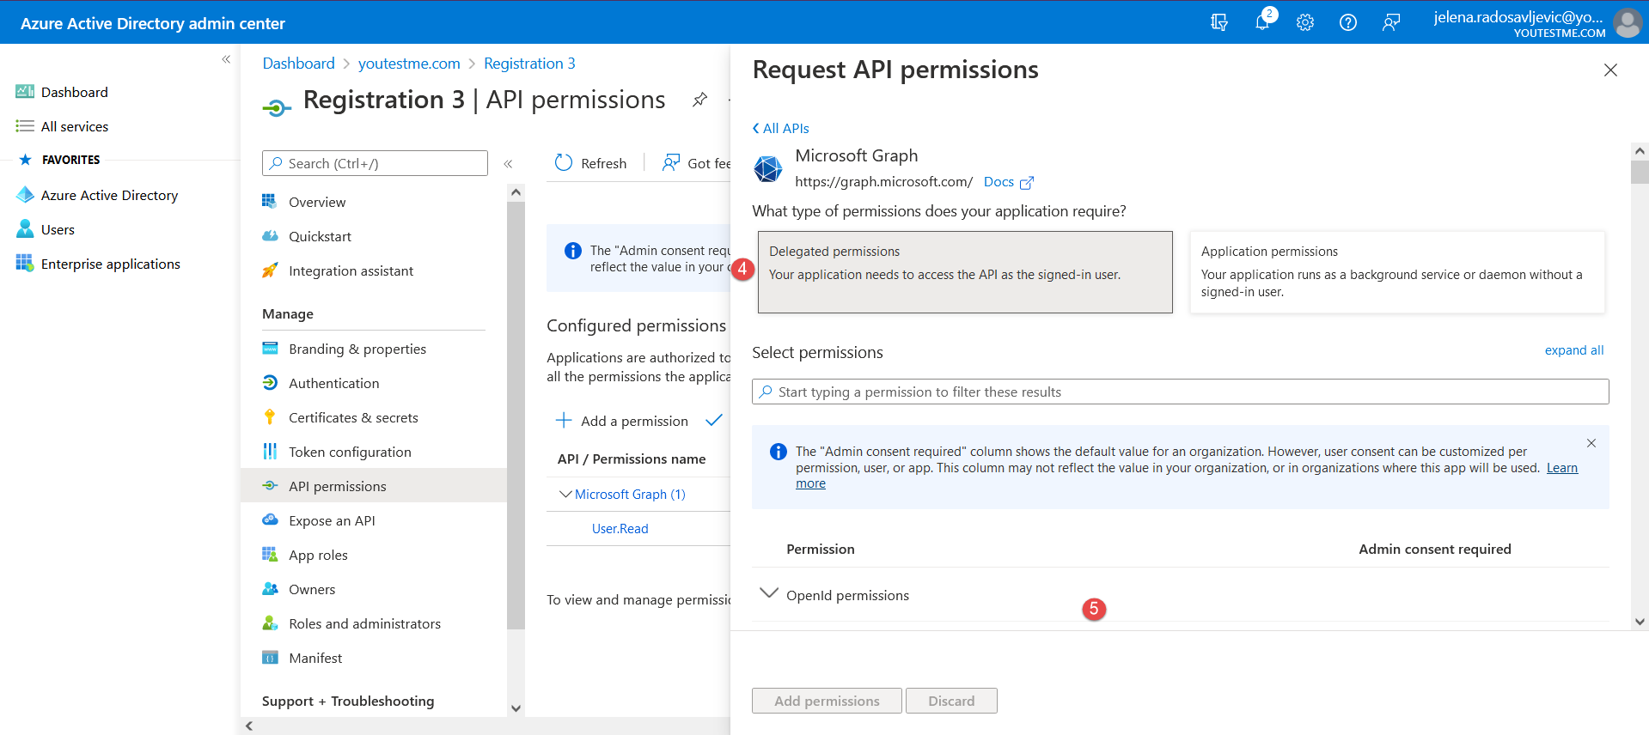The height and width of the screenshot is (735, 1649).
Task: Go to Expose an API section
Action: pyautogui.click(x=332, y=520)
